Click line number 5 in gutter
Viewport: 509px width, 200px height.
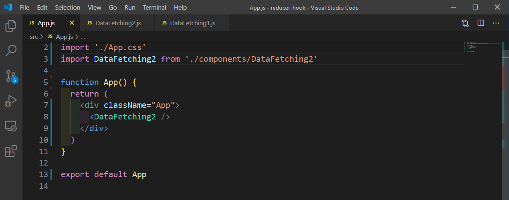tap(46, 82)
